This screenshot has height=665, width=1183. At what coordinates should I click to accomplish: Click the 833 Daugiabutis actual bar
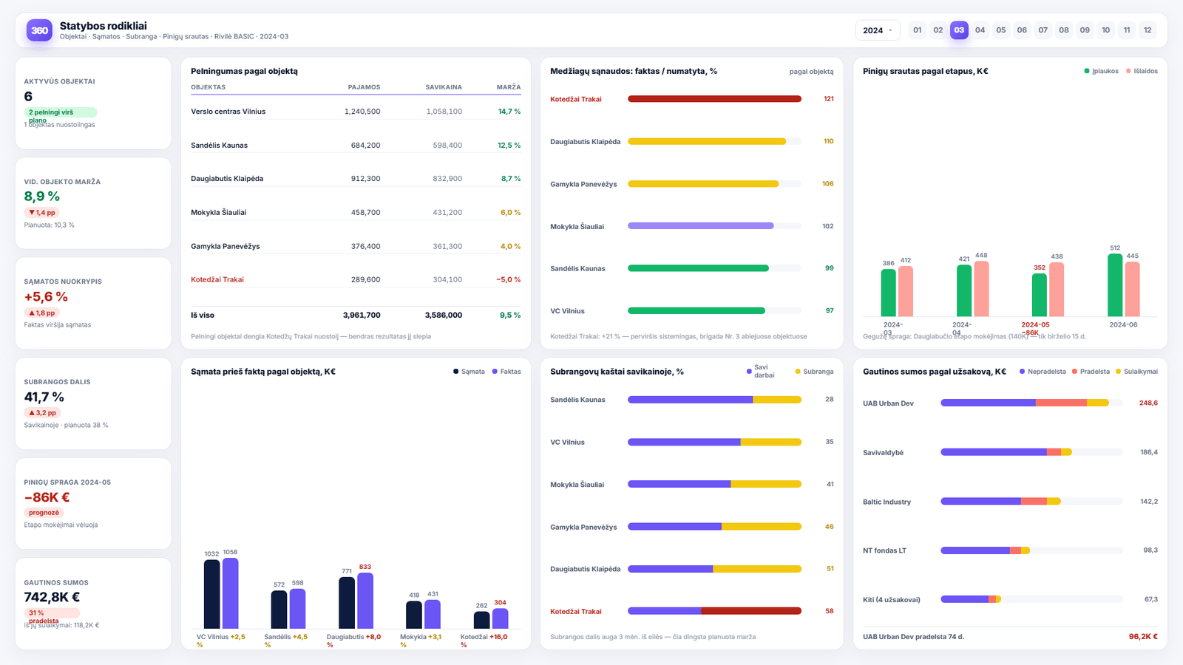point(365,601)
